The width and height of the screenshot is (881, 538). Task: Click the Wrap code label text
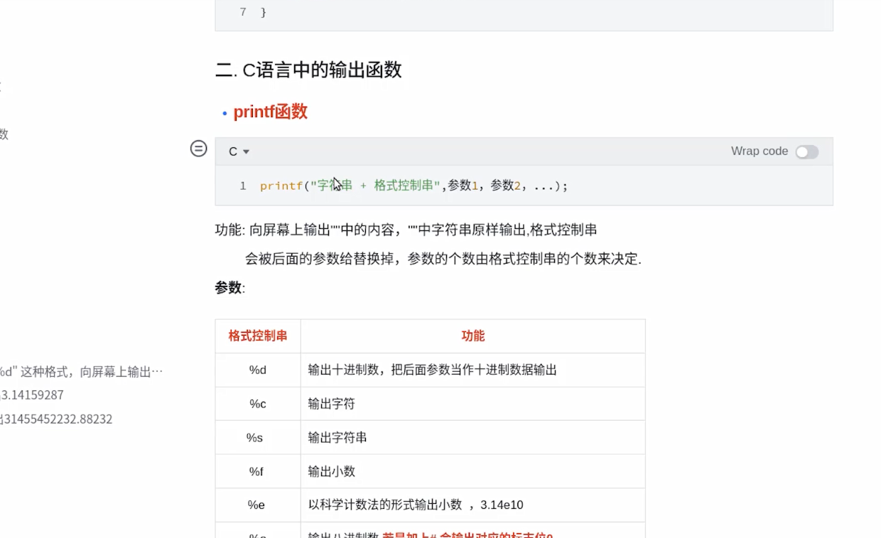coord(759,151)
